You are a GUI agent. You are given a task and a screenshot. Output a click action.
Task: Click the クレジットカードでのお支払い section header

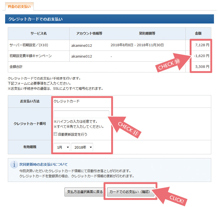pos(110,19)
